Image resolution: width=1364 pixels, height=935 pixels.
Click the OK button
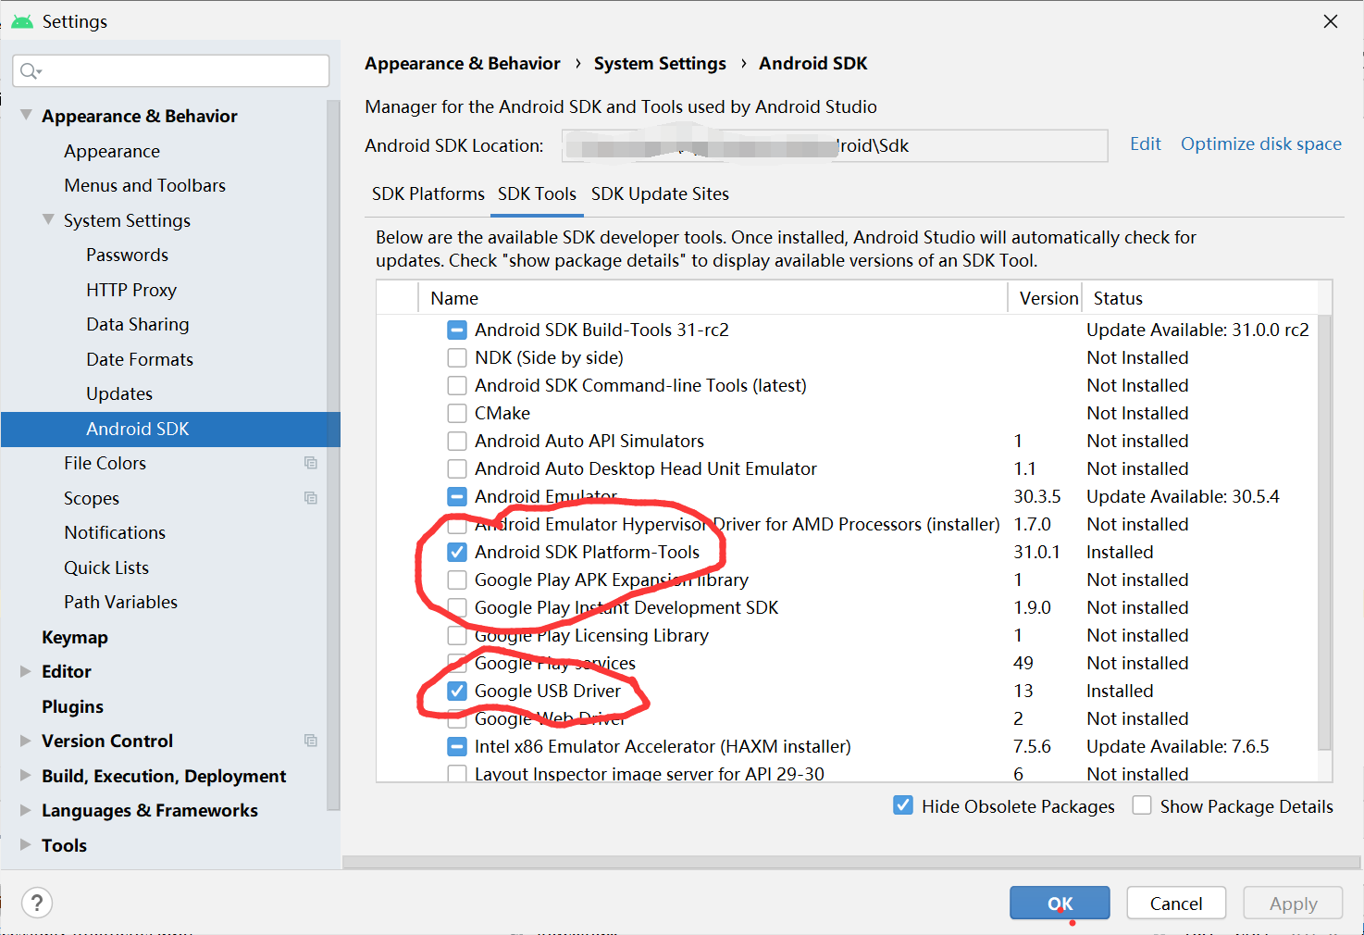pos(1060,903)
